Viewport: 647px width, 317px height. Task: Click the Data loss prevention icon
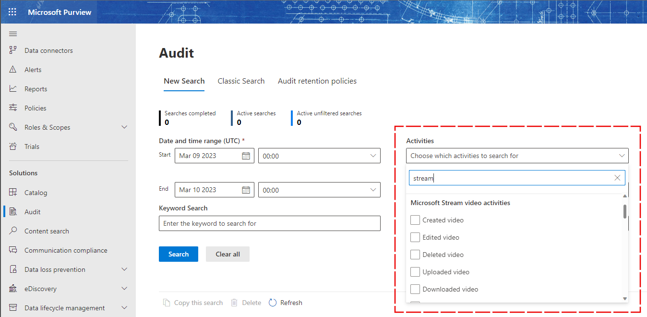(x=13, y=269)
